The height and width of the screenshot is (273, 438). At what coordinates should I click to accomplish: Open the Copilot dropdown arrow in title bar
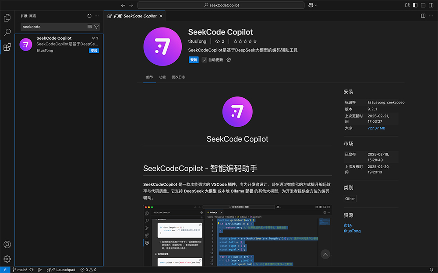(316, 5)
